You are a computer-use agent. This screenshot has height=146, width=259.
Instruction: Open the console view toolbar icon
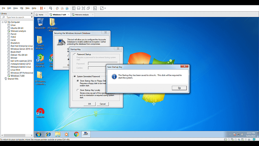point(95,8)
